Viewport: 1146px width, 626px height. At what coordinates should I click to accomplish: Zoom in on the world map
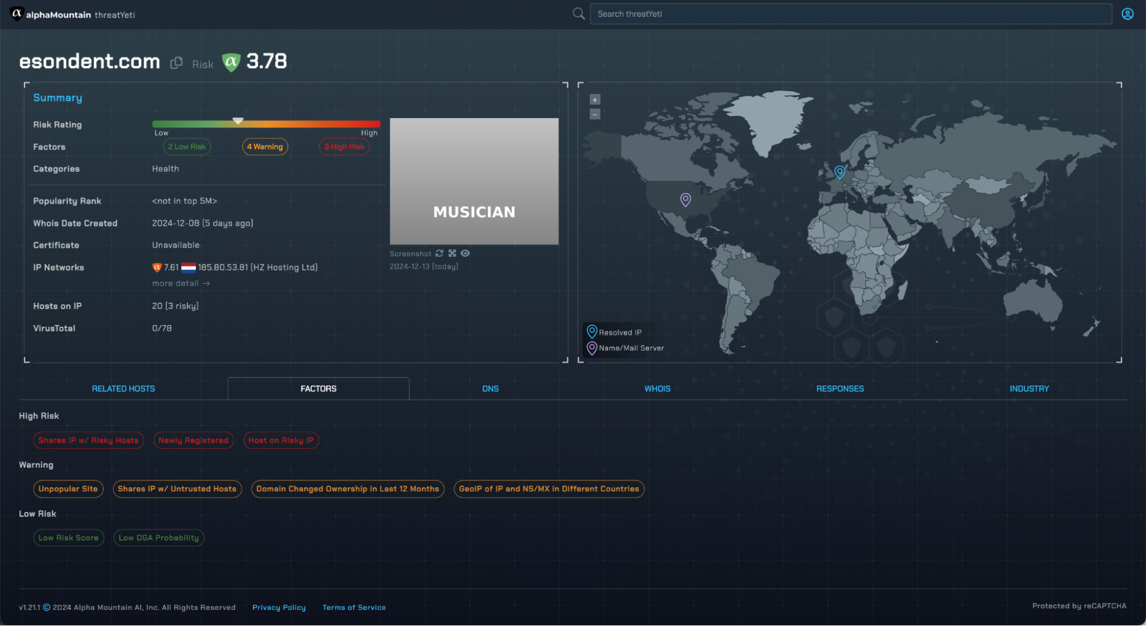(595, 100)
